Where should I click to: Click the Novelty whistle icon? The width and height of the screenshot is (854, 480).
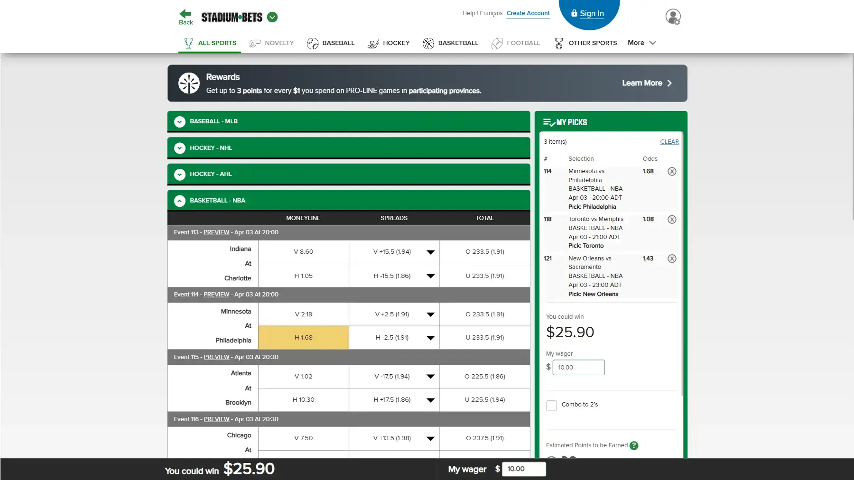[255, 43]
